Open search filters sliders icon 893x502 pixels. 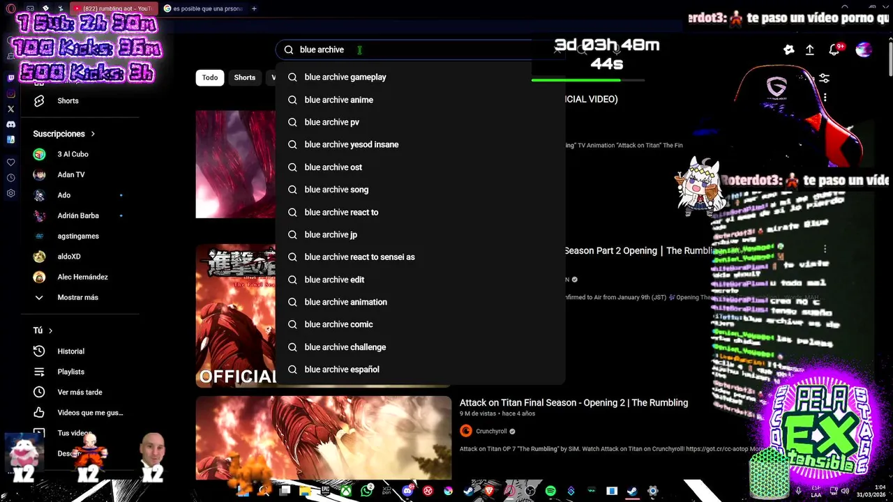[824, 78]
